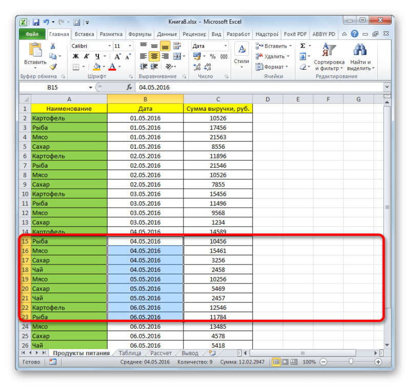Increase decimal places
The width and height of the screenshot is (410, 386).
tap(197, 67)
